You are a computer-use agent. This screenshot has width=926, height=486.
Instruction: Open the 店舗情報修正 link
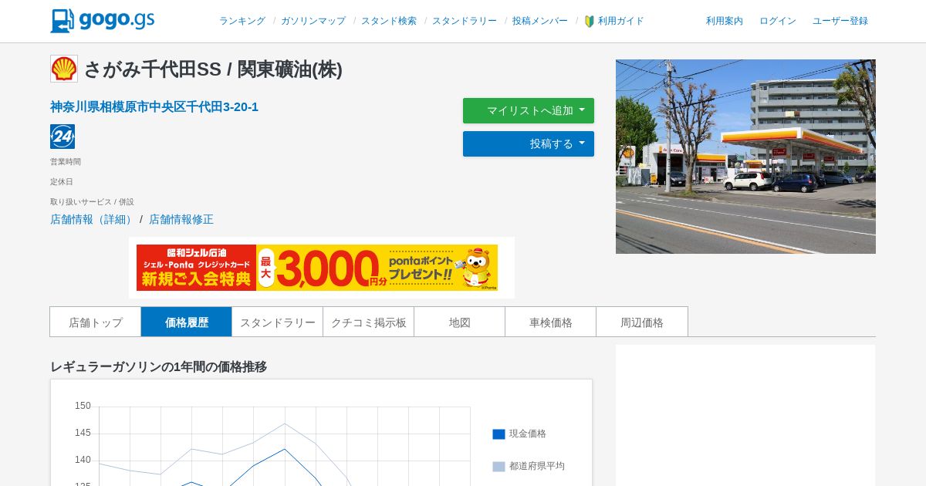point(181,219)
